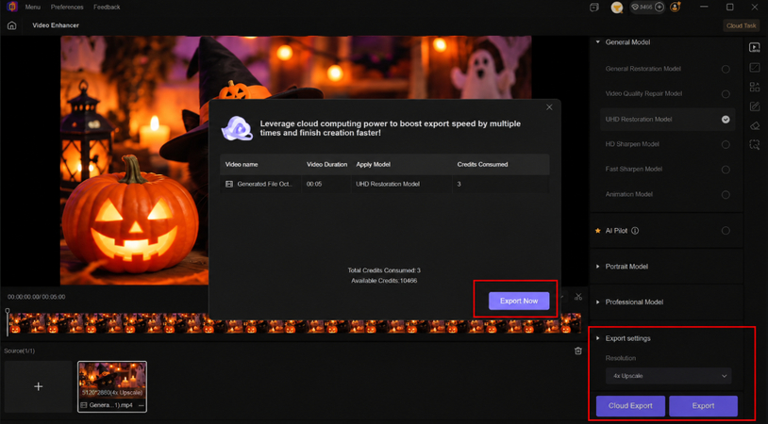Screen dimensions: 768x424
Task: Collapse the General Model section
Action: (x=597, y=42)
